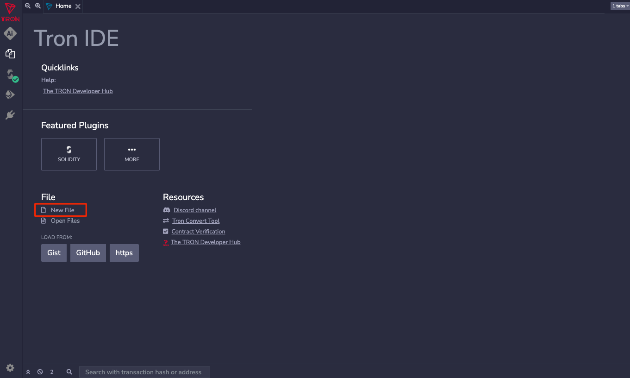Screen dimensions: 630x378
Task: Click the zoom in magnifier icon
Action: [x=38, y=6]
